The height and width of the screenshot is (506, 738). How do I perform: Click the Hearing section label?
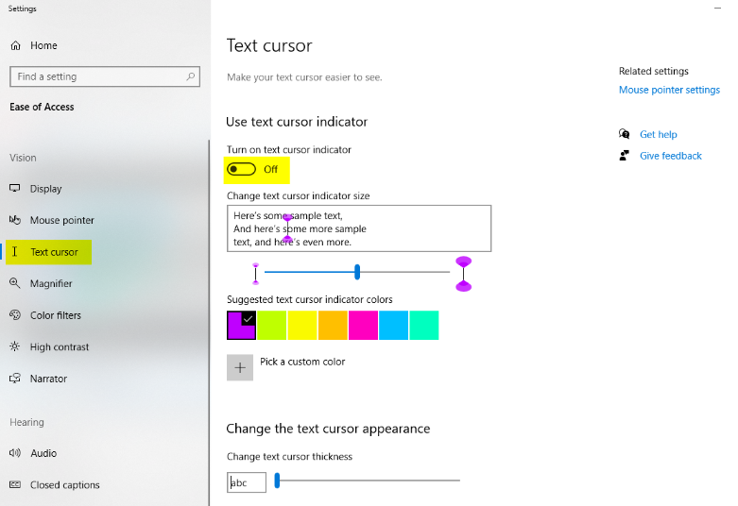pyautogui.click(x=26, y=422)
